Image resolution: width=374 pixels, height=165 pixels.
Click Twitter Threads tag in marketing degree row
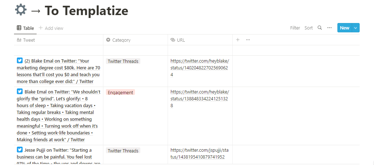click(x=123, y=61)
